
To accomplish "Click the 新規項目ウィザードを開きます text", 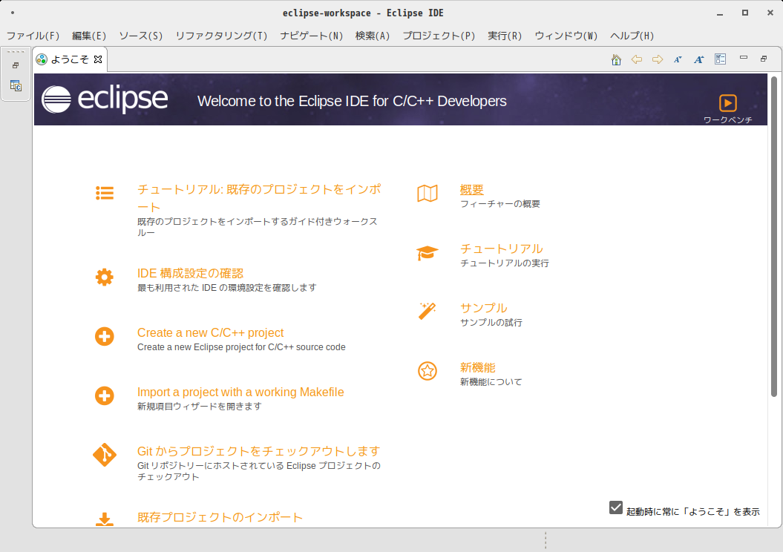I will (199, 407).
